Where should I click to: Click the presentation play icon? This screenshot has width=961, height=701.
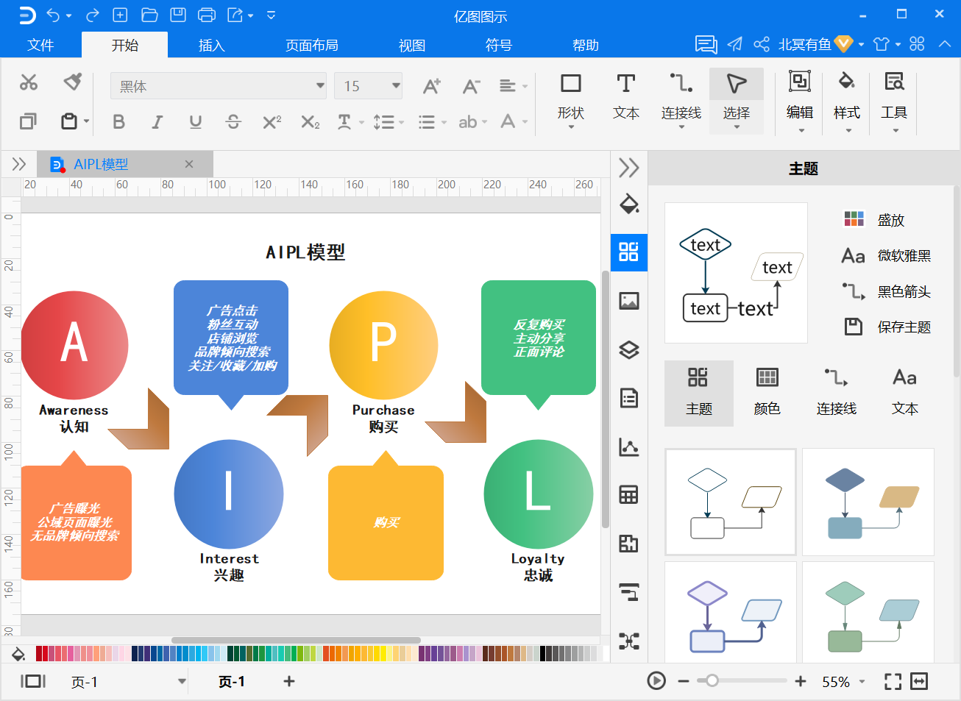pyautogui.click(x=656, y=681)
